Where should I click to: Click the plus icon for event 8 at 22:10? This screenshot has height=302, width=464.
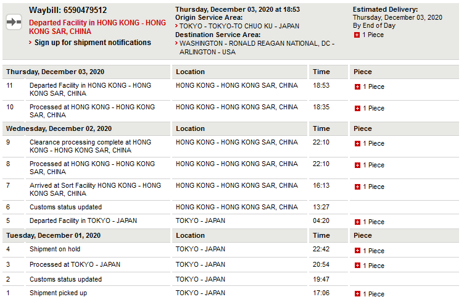357,166
